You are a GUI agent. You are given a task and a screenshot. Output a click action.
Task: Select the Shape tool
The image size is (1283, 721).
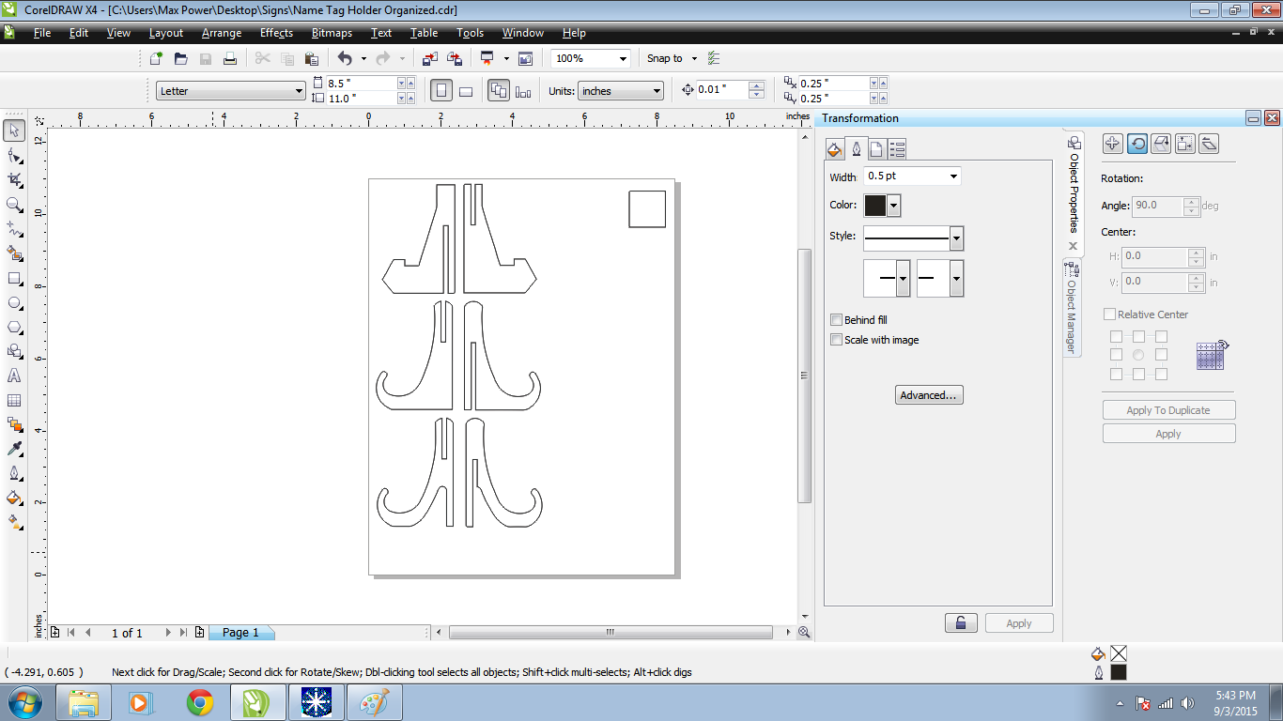click(x=14, y=155)
